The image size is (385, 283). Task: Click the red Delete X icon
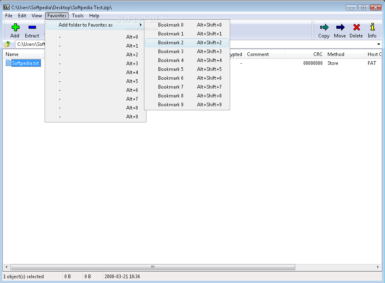[356, 27]
